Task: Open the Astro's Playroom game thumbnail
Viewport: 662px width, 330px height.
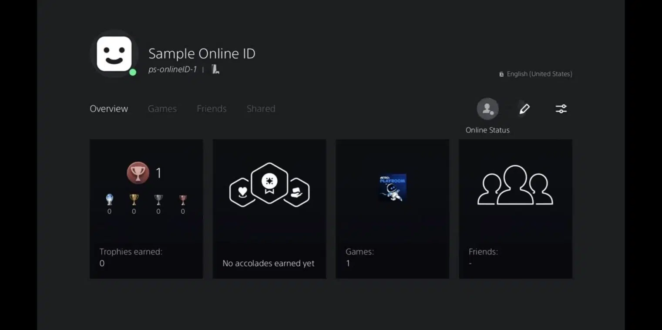Action: (x=392, y=188)
